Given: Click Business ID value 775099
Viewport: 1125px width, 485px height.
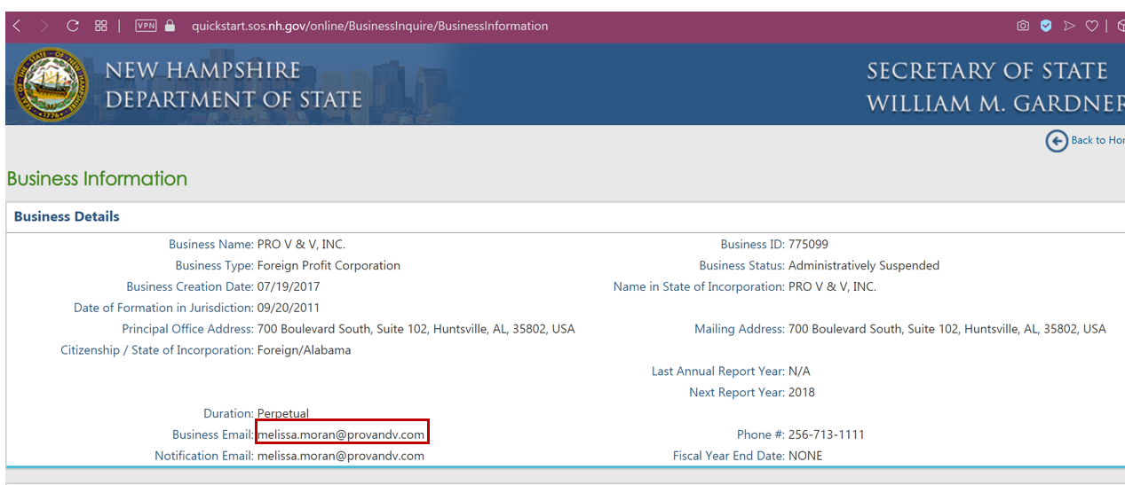Looking at the screenshot, I should (x=809, y=245).
